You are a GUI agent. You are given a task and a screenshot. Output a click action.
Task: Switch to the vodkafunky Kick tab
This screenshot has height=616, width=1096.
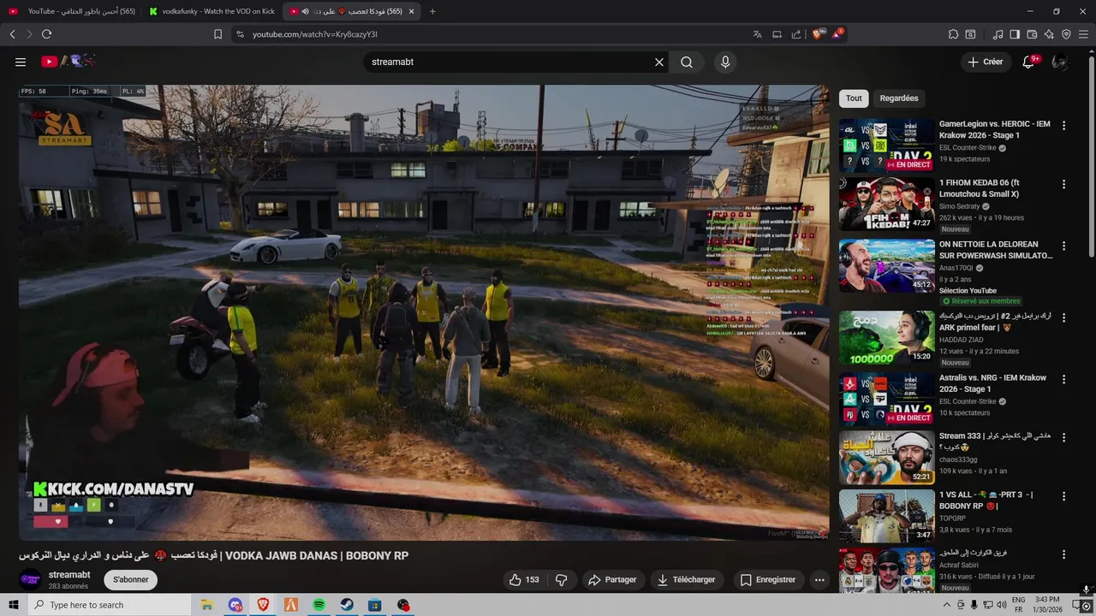(x=211, y=11)
